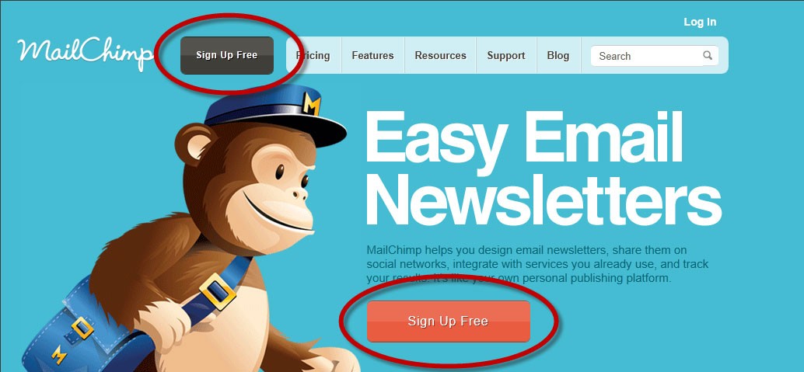The image size is (804, 372).
Task: Click the Log In link
Action: 700,22
